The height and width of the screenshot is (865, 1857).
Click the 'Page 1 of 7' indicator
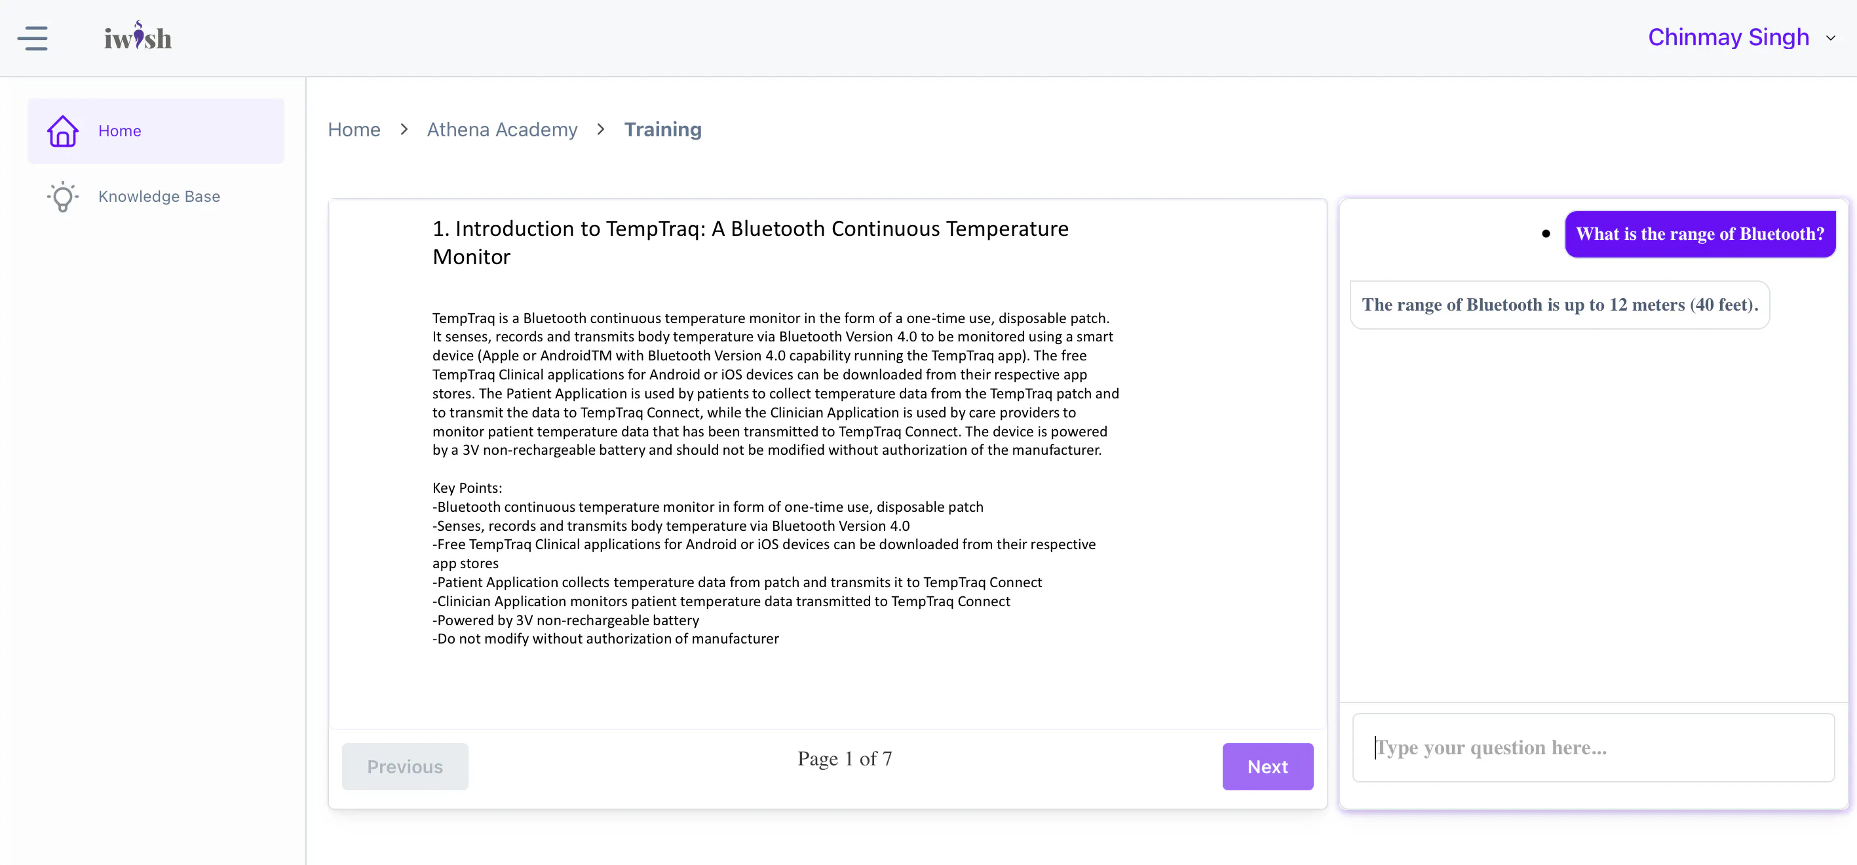click(844, 758)
